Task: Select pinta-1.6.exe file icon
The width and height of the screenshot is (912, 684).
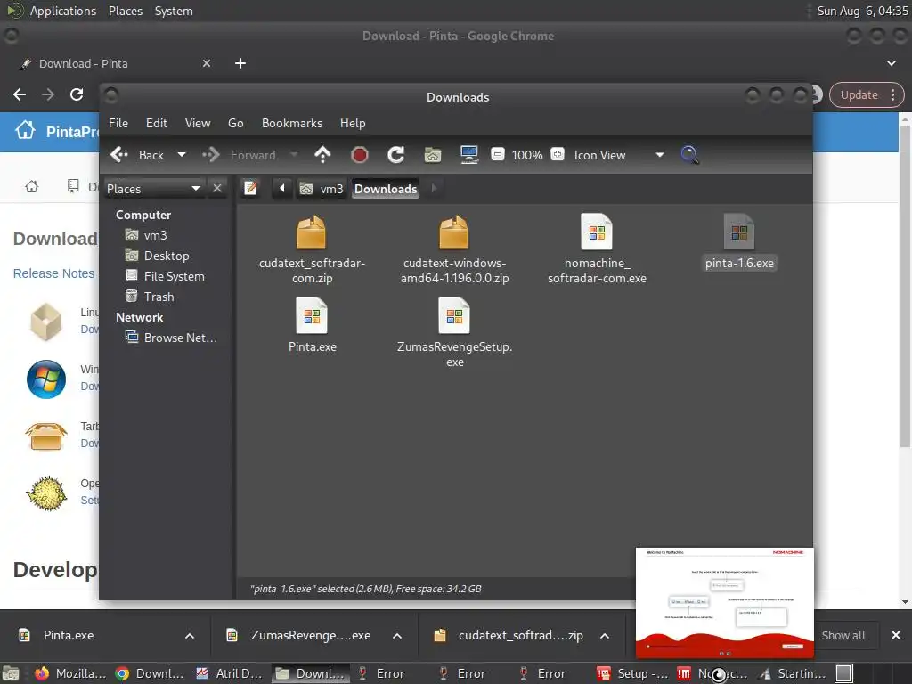Action: [x=739, y=232]
